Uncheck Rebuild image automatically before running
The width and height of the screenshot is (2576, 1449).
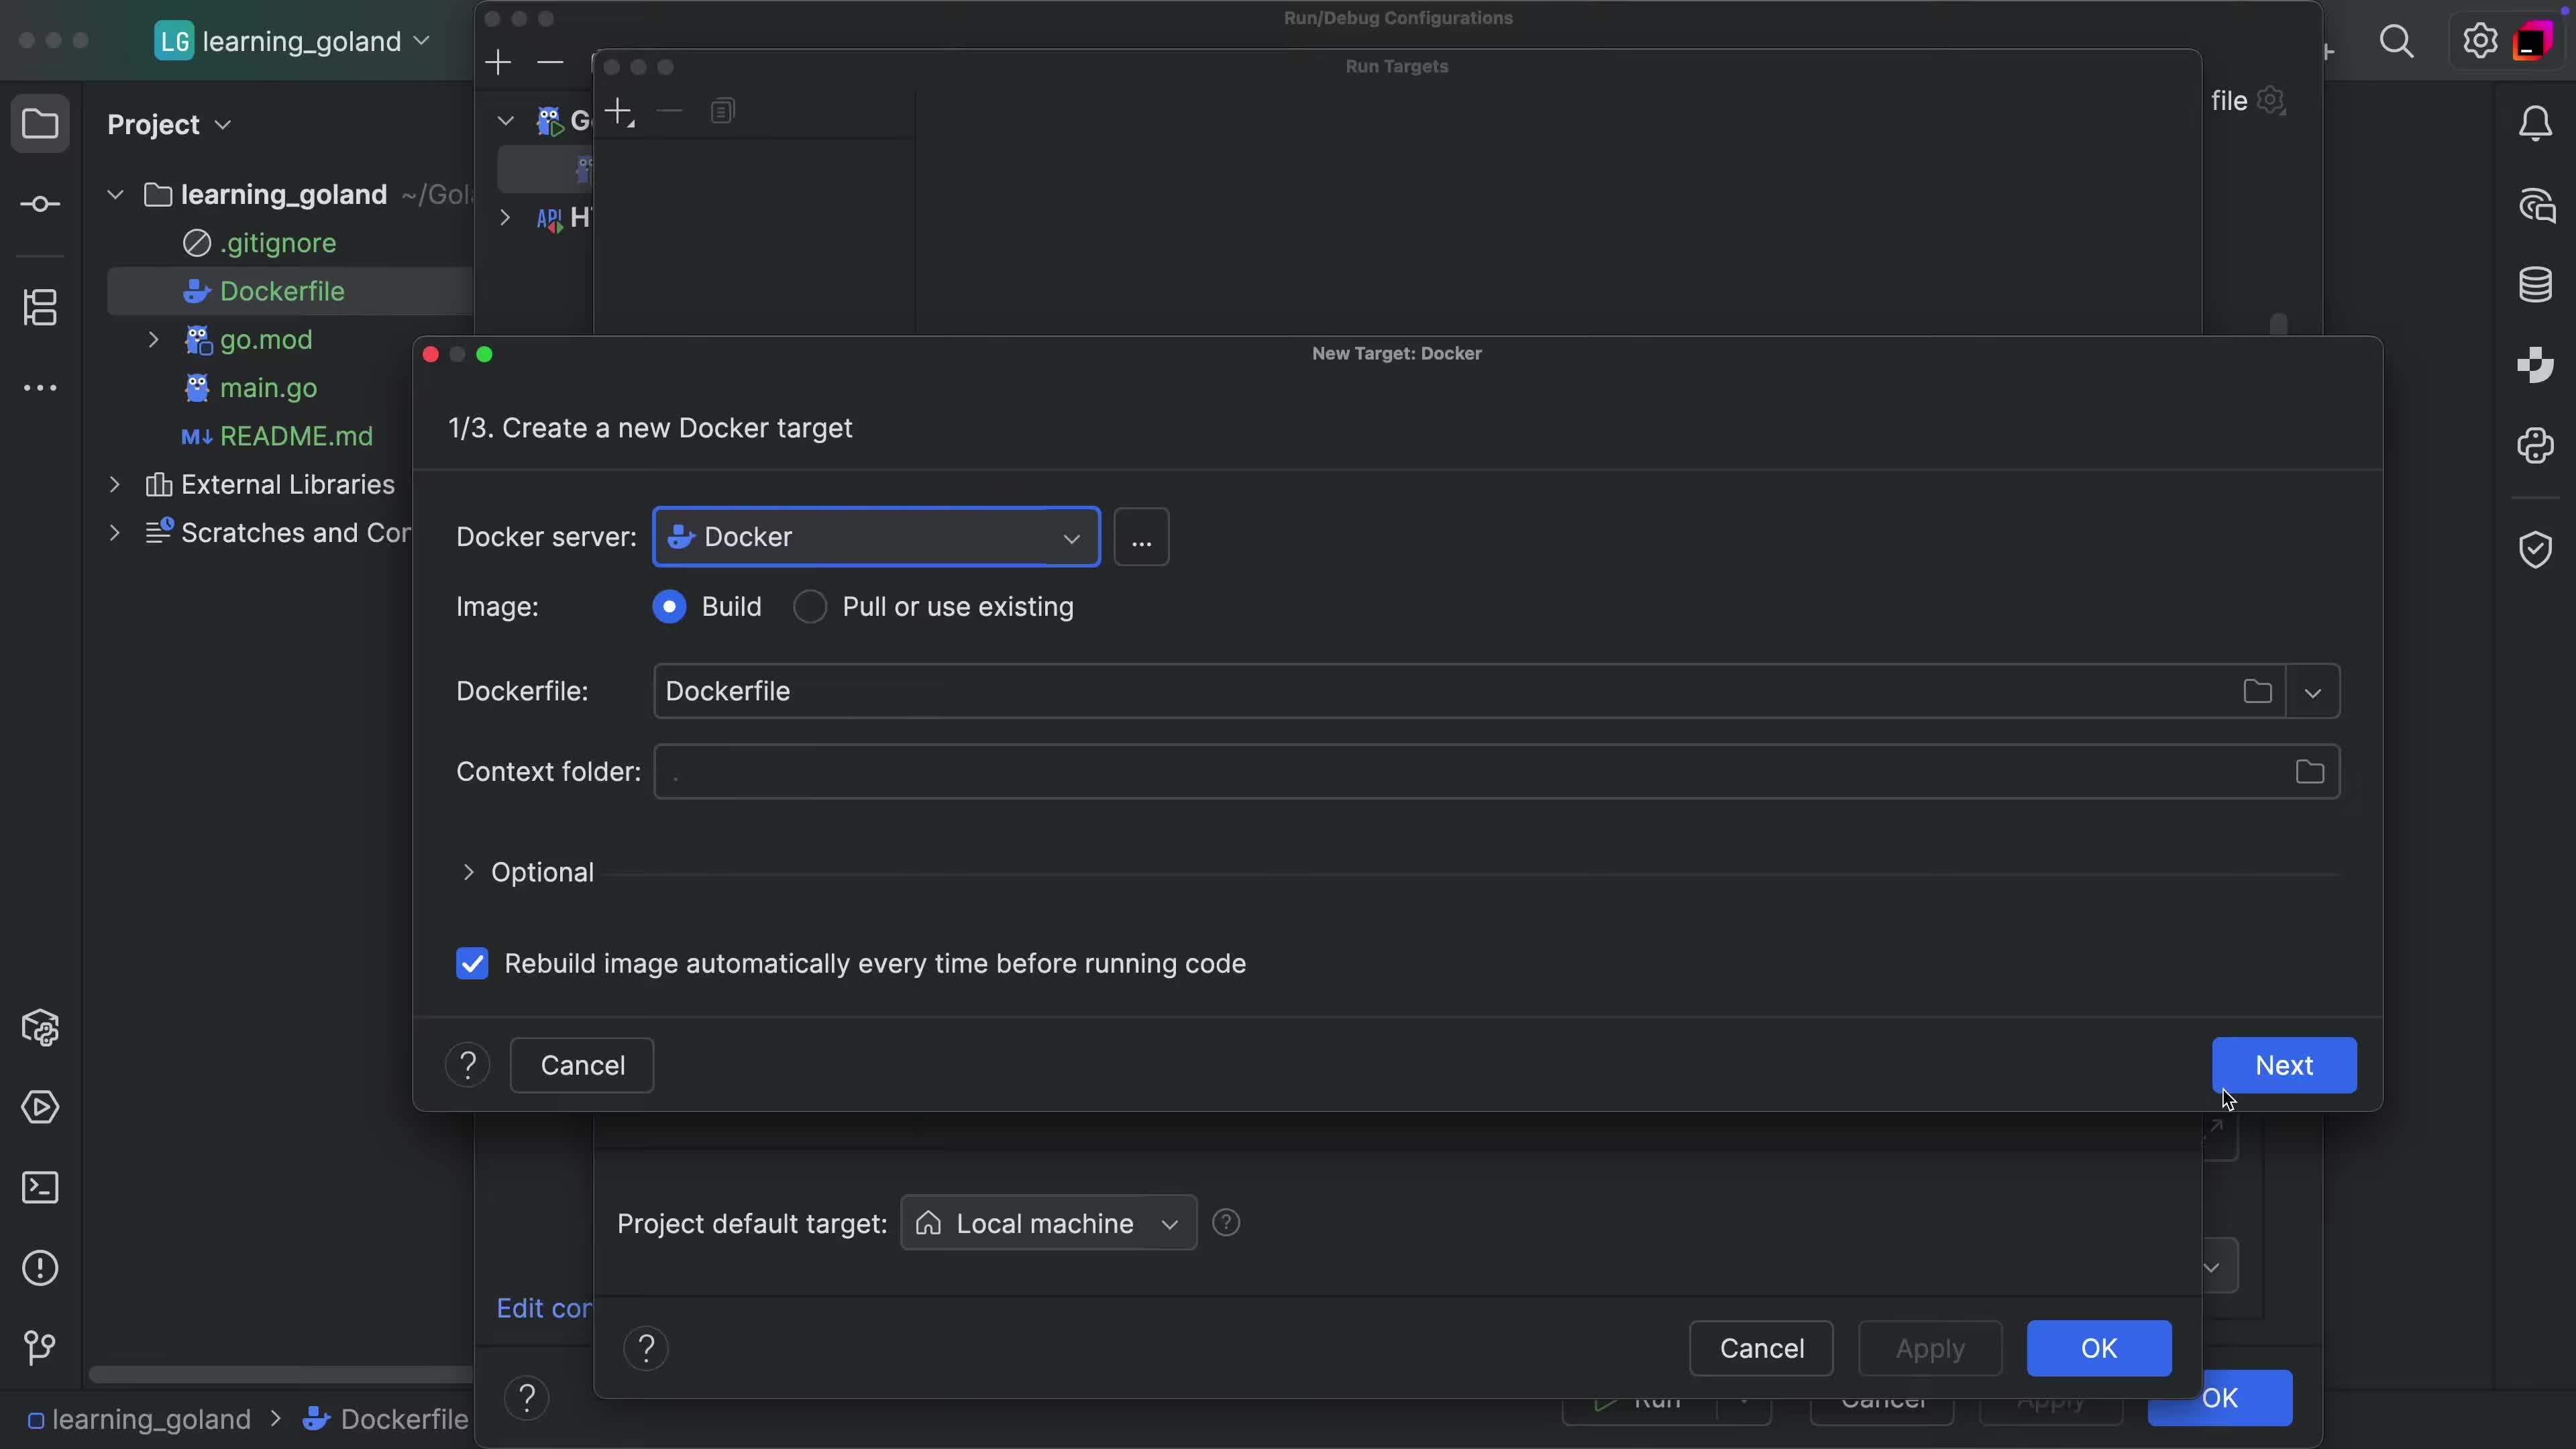click(x=472, y=963)
